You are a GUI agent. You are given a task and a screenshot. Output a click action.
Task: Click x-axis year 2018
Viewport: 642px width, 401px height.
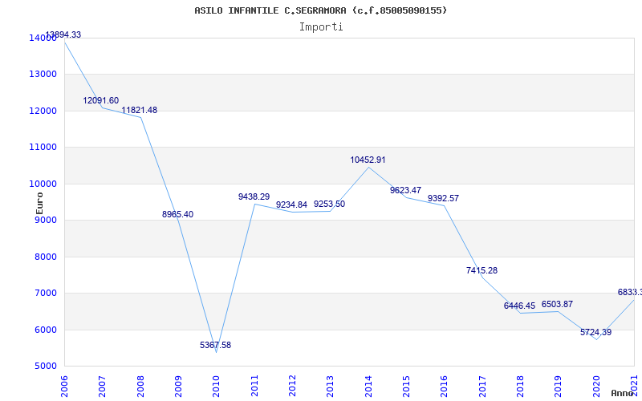point(520,386)
